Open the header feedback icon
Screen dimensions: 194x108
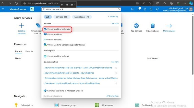157,9
